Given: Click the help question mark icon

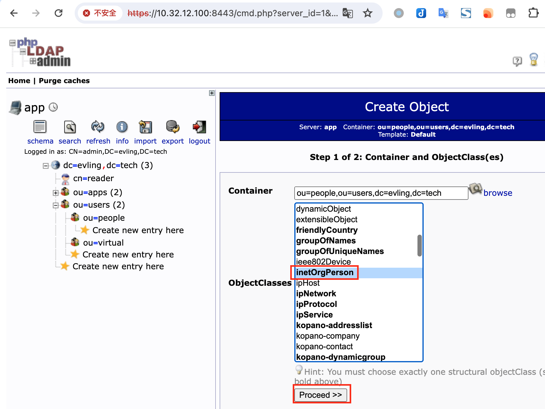Looking at the screenshot, I should [x=517, y=61].
